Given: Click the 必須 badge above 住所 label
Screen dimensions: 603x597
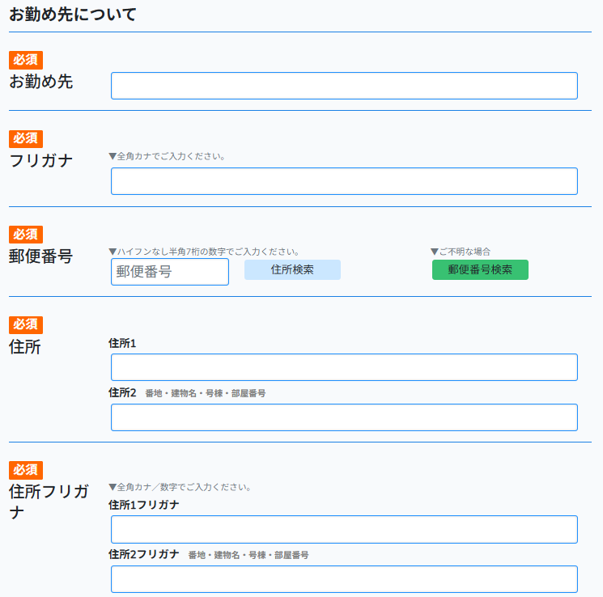Looking at the screenshot, I should tap(26, 324).
